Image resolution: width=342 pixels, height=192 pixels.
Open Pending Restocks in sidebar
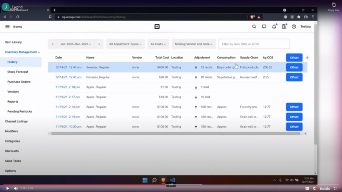(x=20, y=111)
